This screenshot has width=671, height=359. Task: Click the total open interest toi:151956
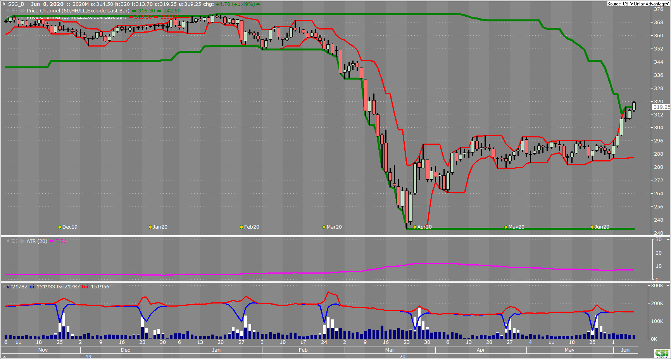pos(95,287)
